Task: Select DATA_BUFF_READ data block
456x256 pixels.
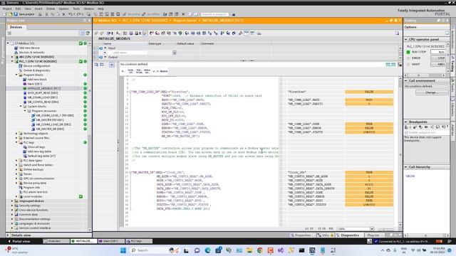Action: tap(43, 93)
